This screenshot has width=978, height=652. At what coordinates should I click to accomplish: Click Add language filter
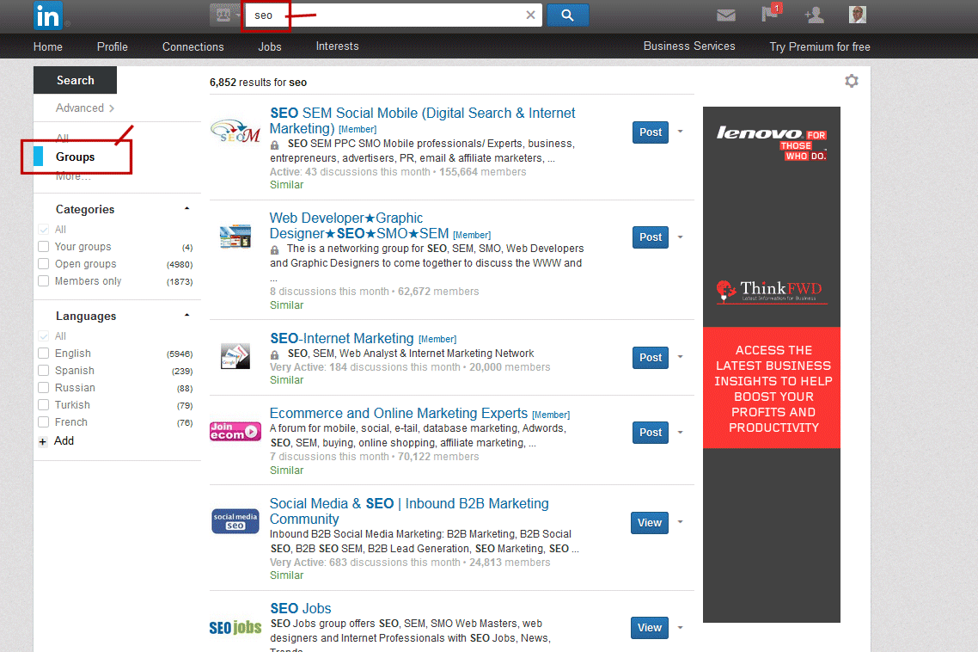pos(64,441)
